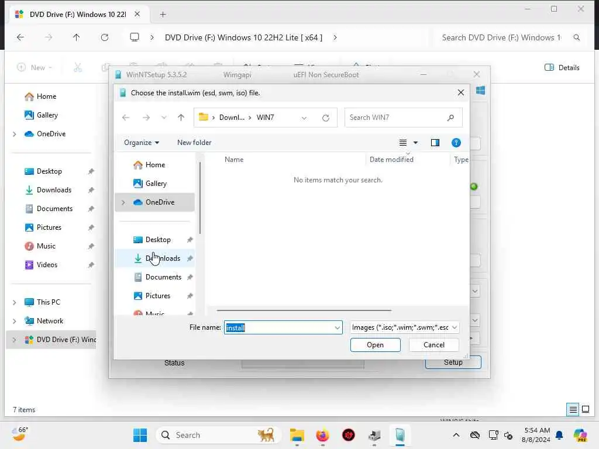This screenshot has height=449, width=599.
Task: Click New folder in file dialog
Action: (194, 143)
